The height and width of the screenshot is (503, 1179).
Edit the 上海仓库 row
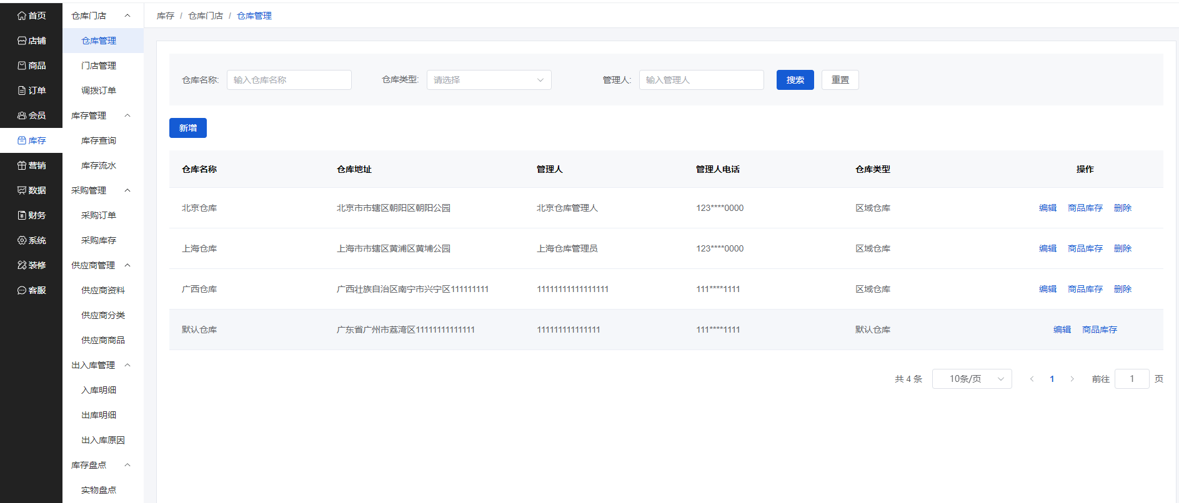click(1048, 248)
